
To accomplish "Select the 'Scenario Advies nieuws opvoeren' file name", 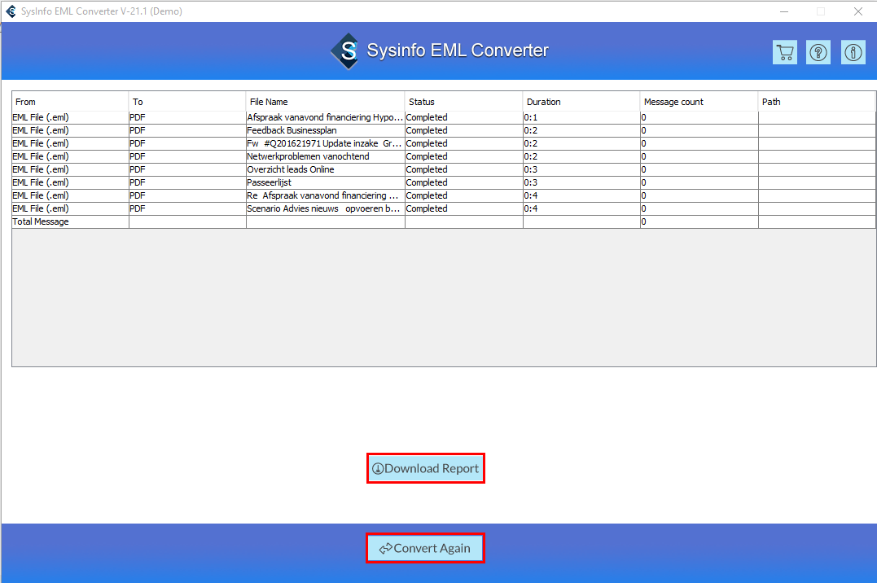I will pos(326,208).
